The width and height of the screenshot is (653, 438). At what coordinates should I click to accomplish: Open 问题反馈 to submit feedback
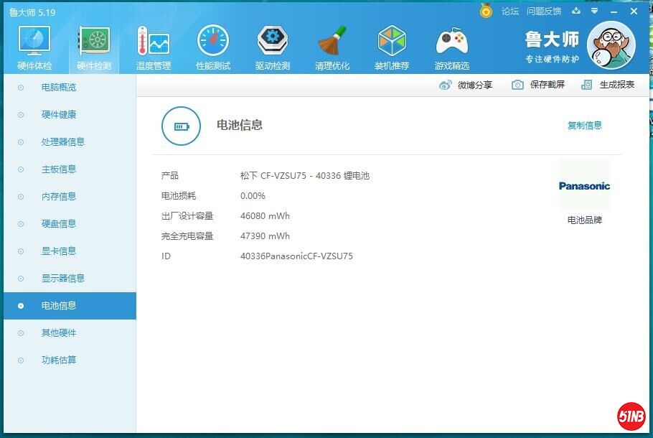pos(545,11)
